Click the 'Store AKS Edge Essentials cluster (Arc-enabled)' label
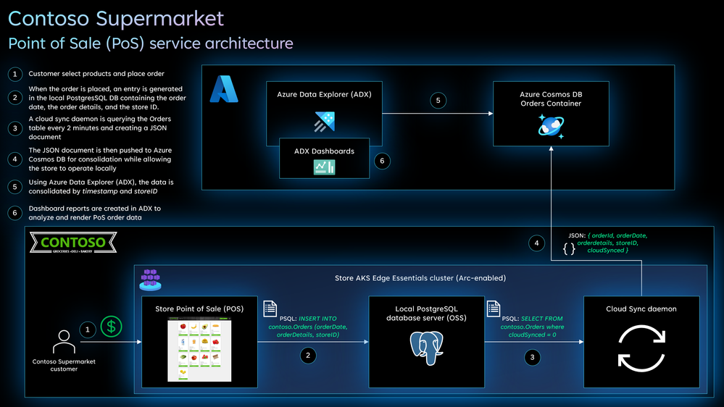Screen dimensions: 724x407 click(x=420, y=278)
